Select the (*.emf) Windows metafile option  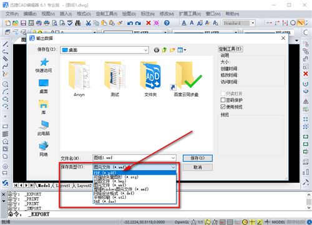(x=134, y=189)
